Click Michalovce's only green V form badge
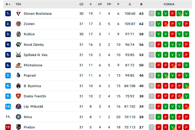This screenshot has height=130, width=195. pyautogui.click(x=186, y=65)
